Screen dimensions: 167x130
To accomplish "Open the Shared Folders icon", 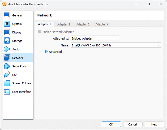I will click(x=7, y=83).
